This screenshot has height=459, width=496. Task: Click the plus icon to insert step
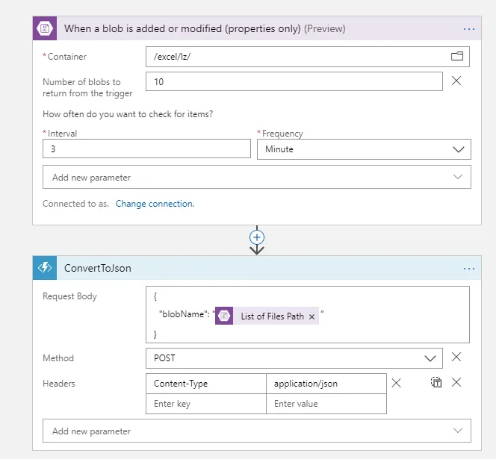tap(257, 237)
